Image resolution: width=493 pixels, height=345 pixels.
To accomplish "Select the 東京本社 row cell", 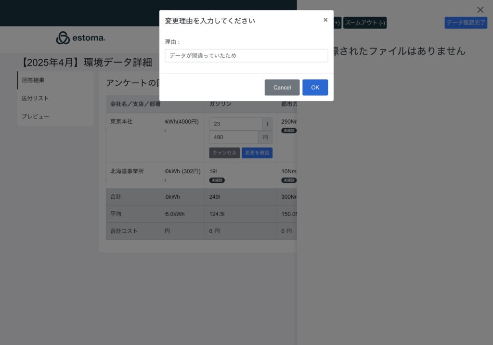I will pos(121,122).
